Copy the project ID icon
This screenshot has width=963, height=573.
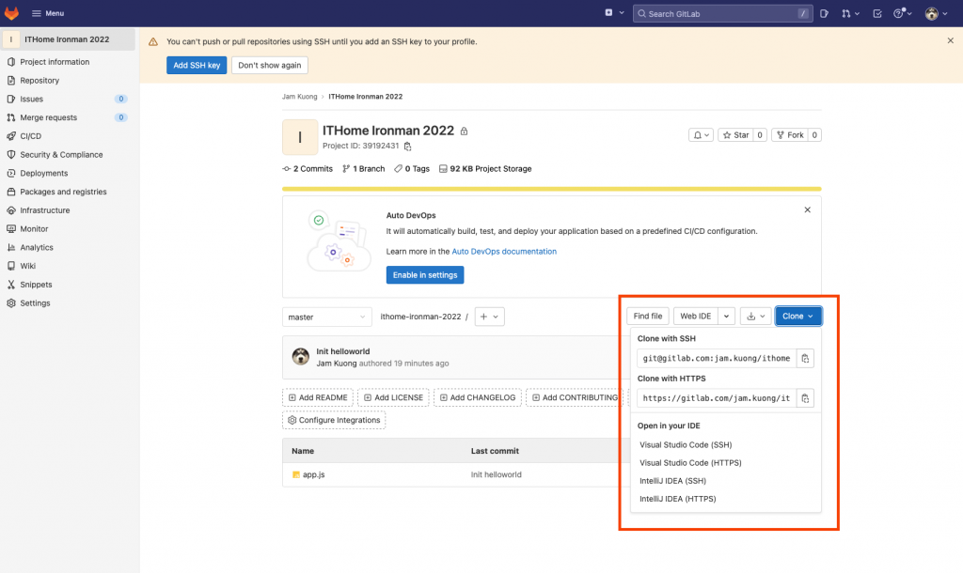[407, 146]
